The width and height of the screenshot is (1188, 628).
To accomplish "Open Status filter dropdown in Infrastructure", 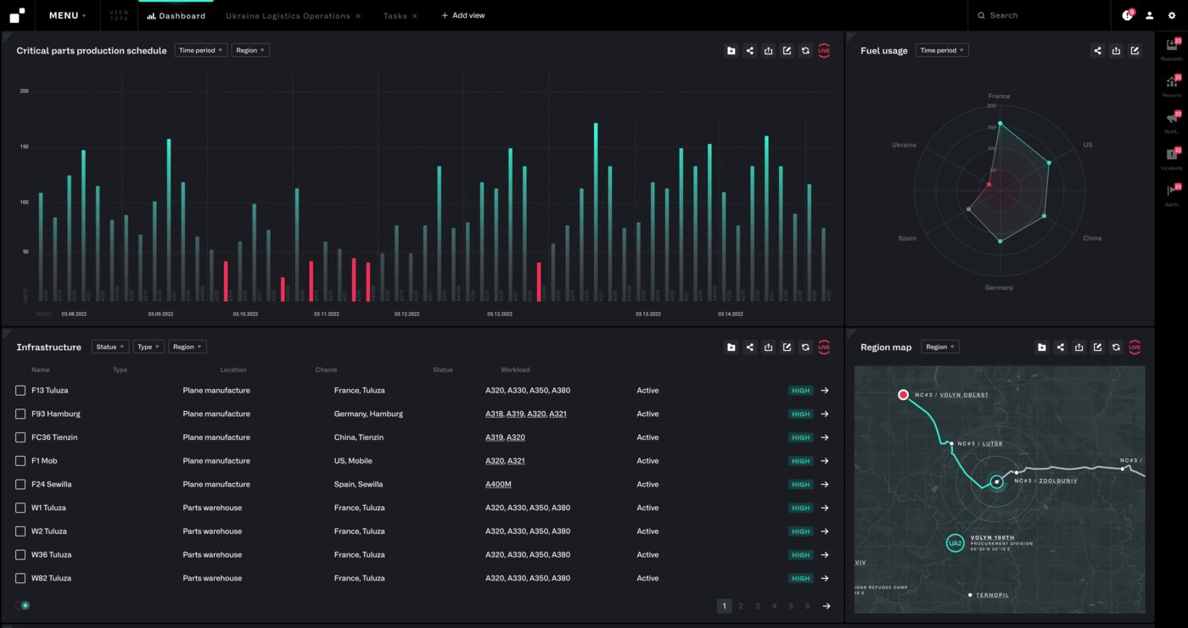I will coord(110,347).
